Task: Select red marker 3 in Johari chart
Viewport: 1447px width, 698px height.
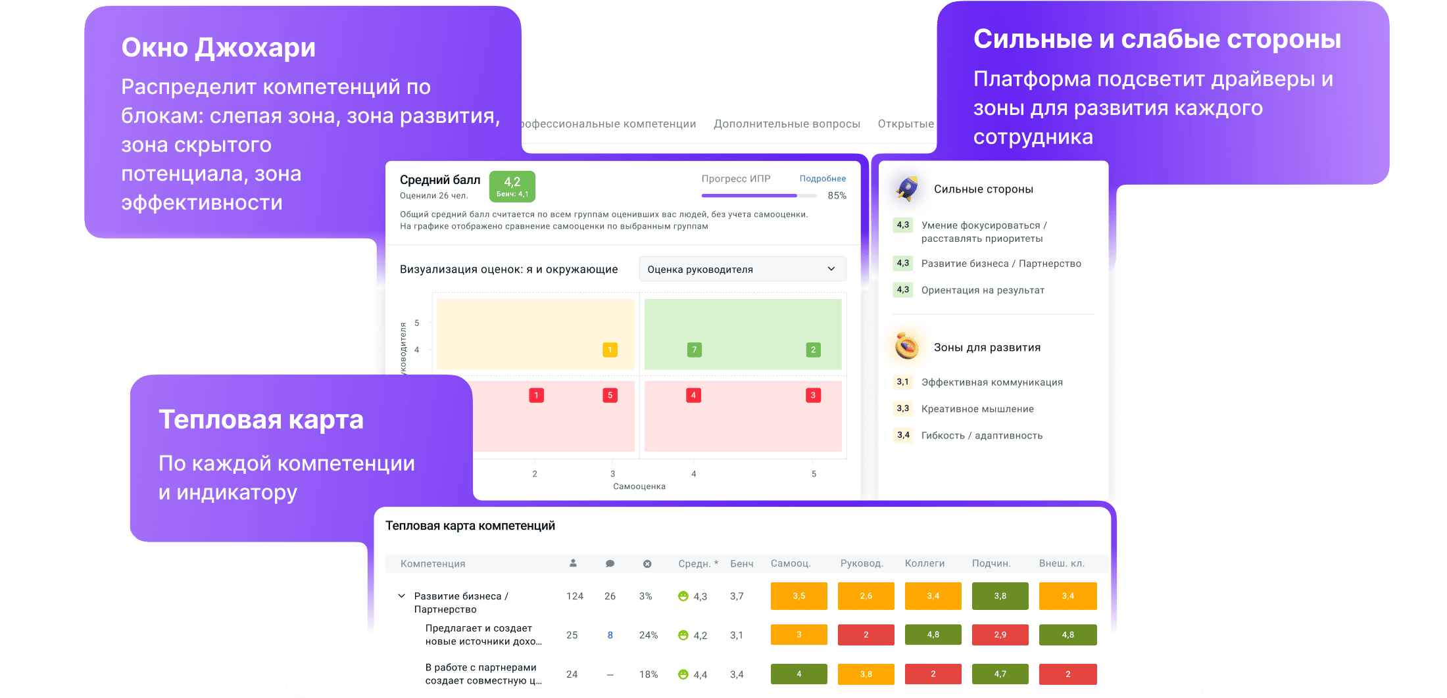Action: tap(813, 395)
